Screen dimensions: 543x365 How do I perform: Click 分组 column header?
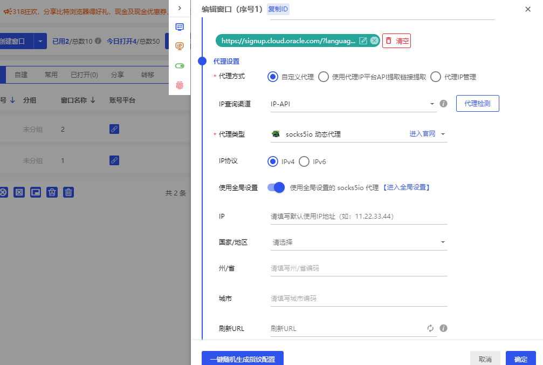tap(30, 100)
